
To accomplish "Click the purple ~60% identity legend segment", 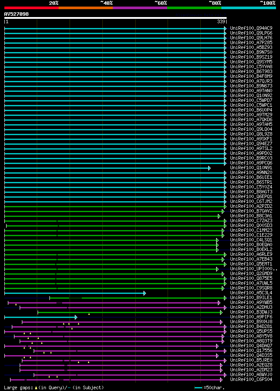I will coord(140,8).
